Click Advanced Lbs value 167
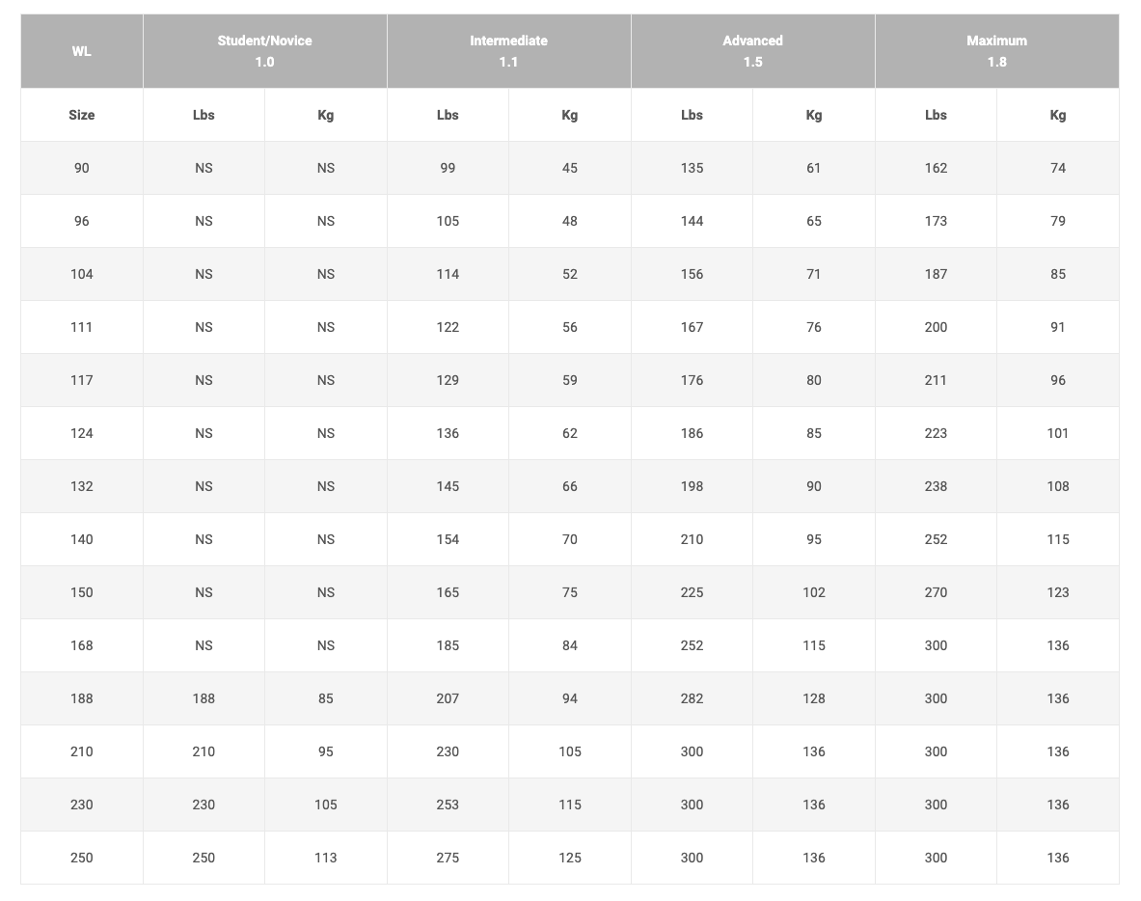Viewport: 1141px width, 901px height. (x=692, y=327)
